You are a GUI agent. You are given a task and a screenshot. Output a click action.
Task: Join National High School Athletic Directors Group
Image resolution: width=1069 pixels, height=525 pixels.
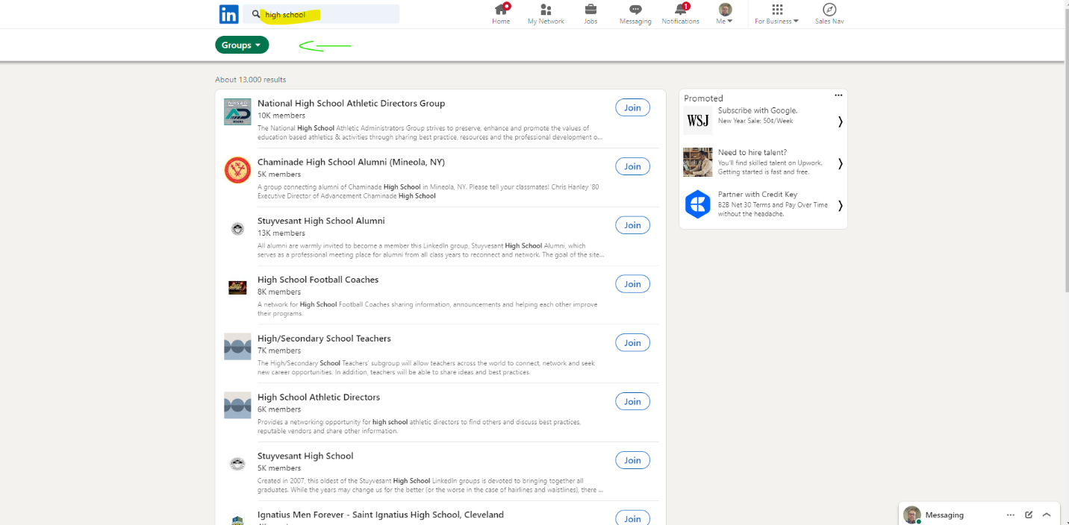pos(632,107)
